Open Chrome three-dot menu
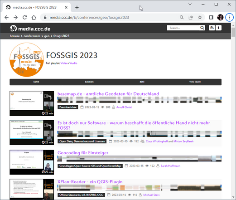236x200 pixels. coord(229,17)
